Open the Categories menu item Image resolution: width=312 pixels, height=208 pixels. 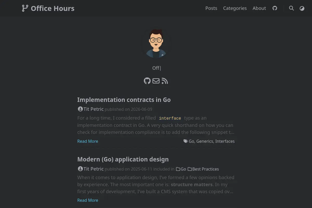[235, 8]
